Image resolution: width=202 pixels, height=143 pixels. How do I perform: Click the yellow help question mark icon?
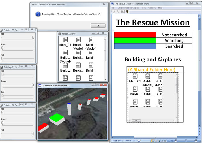pyautogui.click(x=127, y=12)
